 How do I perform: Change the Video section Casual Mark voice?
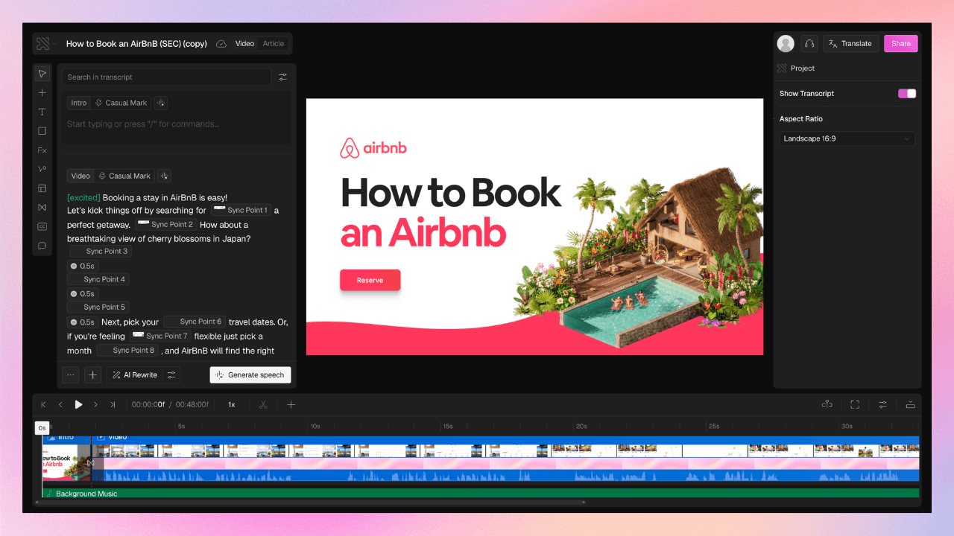124,176
